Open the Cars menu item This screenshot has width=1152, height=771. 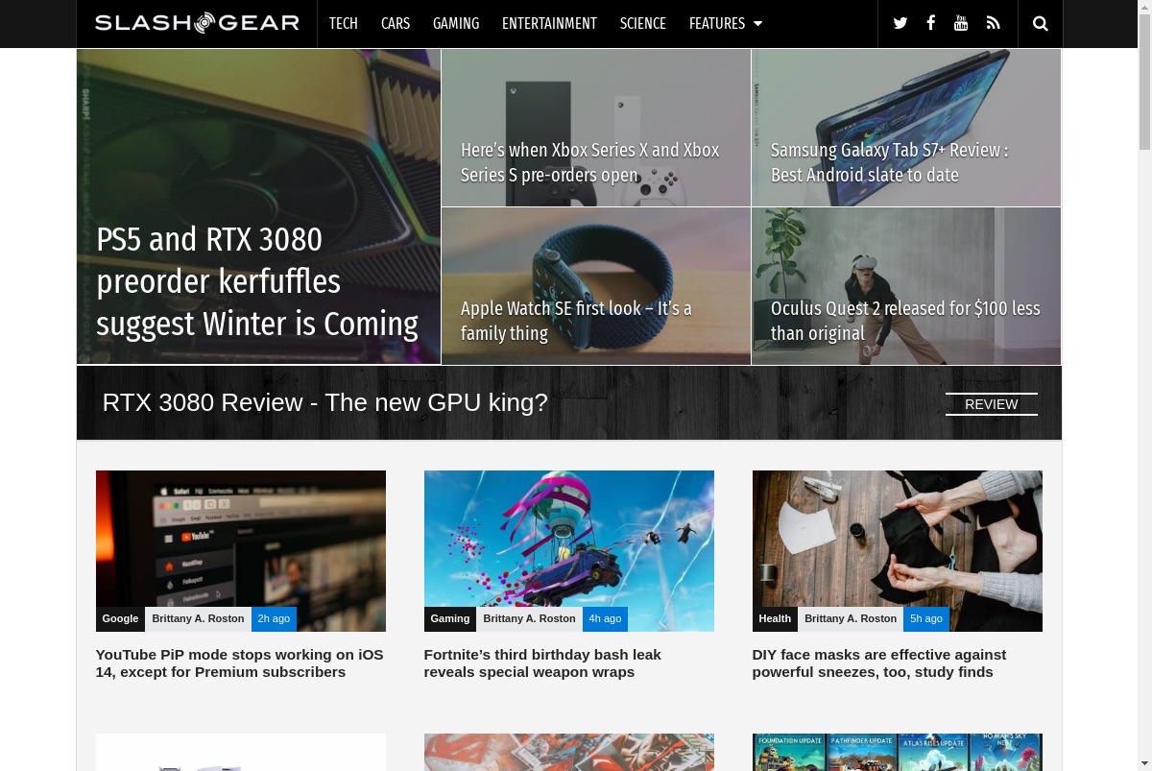tap(396, 23)
